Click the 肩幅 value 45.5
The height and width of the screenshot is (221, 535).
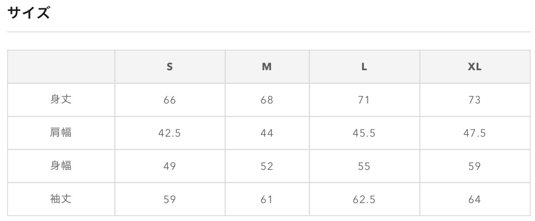point(364,133)
